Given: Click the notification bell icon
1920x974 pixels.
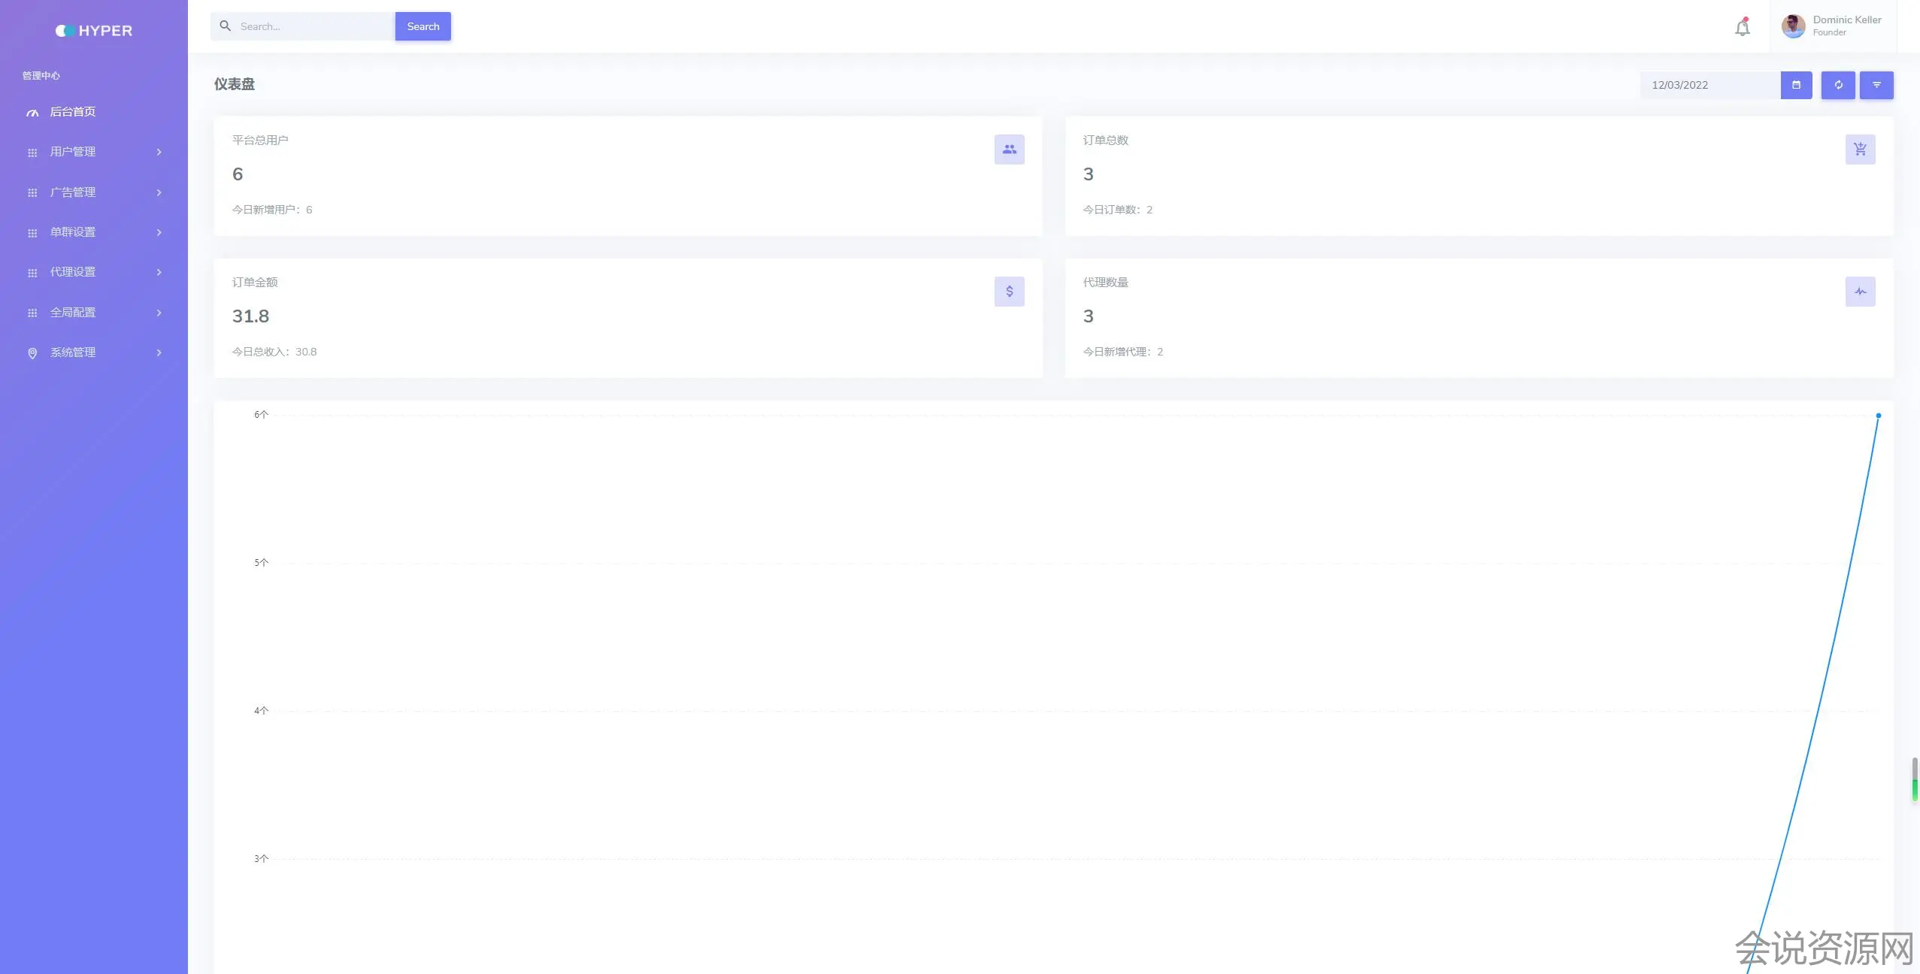Looking at the screenshot, I should [x=1742, y=28].
